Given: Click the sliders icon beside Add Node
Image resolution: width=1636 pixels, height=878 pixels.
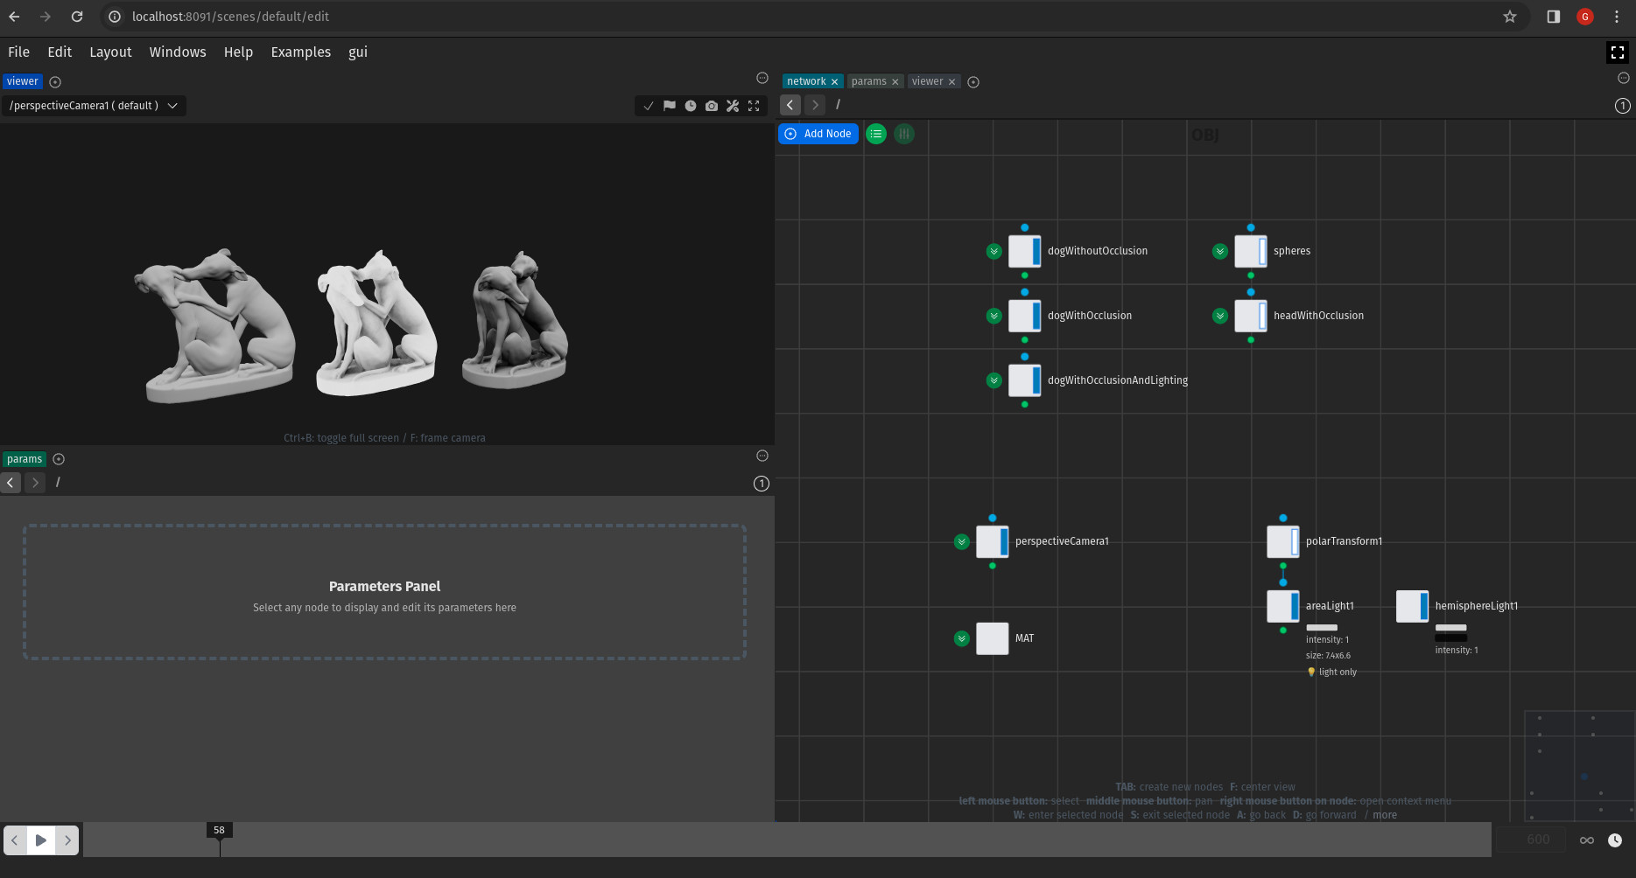Looking at the screenshot, I should pyautogui.click(x=904, y=134).
